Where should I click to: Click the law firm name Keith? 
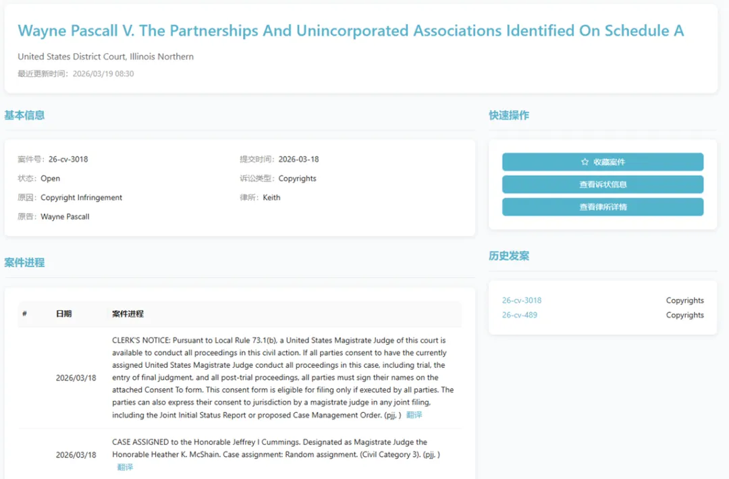[271, 198]
